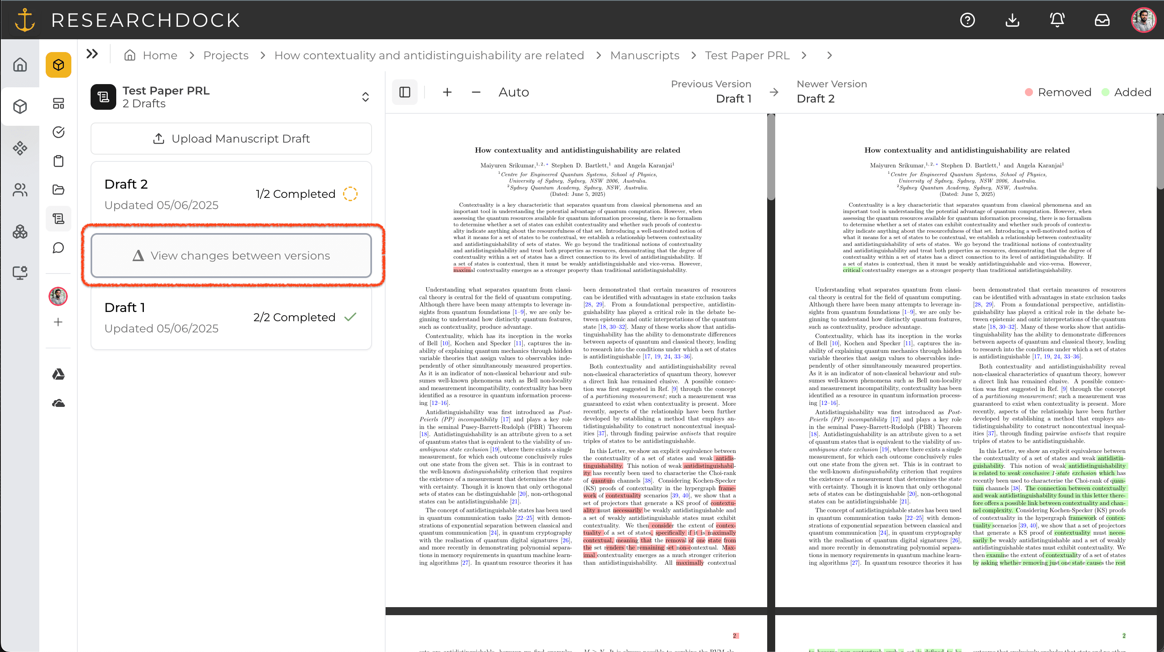The height and width of the screenshot is (652, 1164).
Task: Click Upload Manuscript Draft button
Action: tap(231, 139)
